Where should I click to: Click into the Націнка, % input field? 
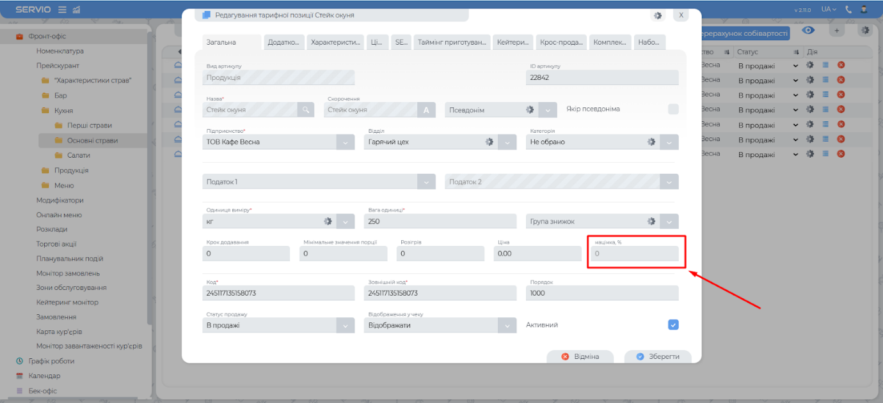633,254
